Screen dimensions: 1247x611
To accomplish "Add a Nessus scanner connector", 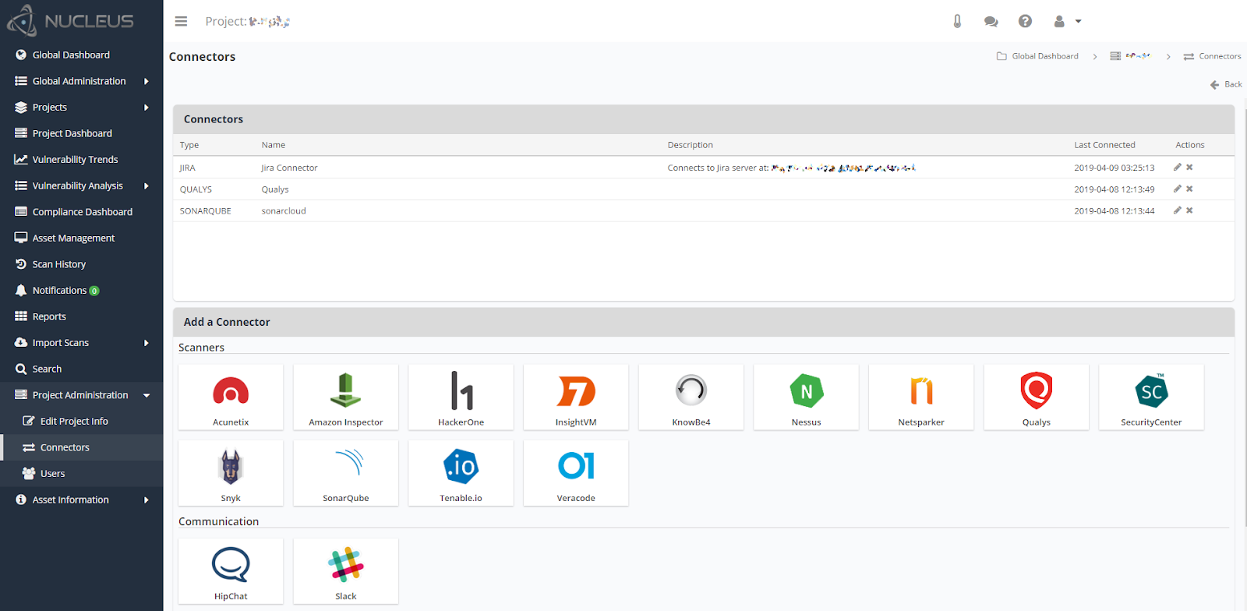I will click(x=806, y=397).
